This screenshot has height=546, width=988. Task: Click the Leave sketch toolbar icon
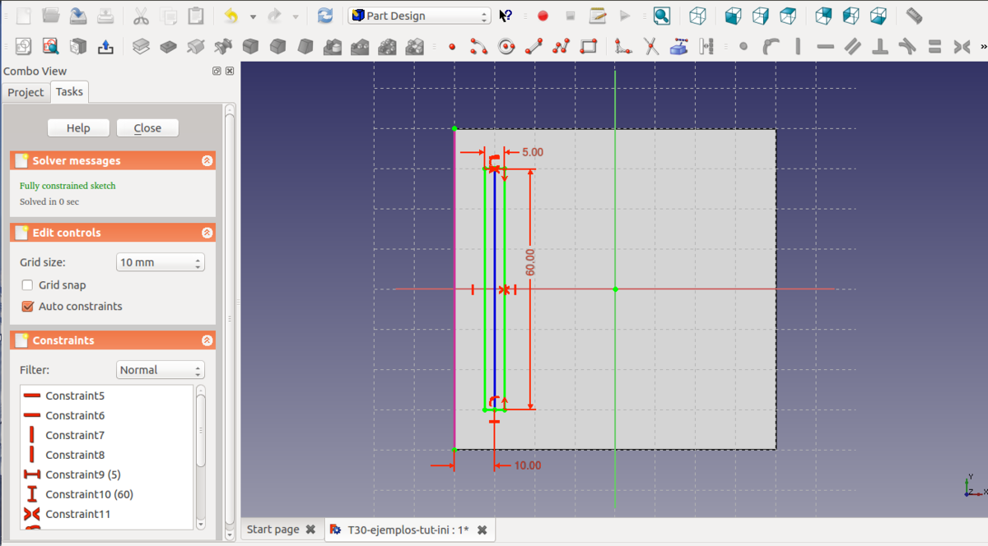105,47
